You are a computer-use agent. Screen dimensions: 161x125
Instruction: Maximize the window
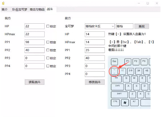point(148,3)
